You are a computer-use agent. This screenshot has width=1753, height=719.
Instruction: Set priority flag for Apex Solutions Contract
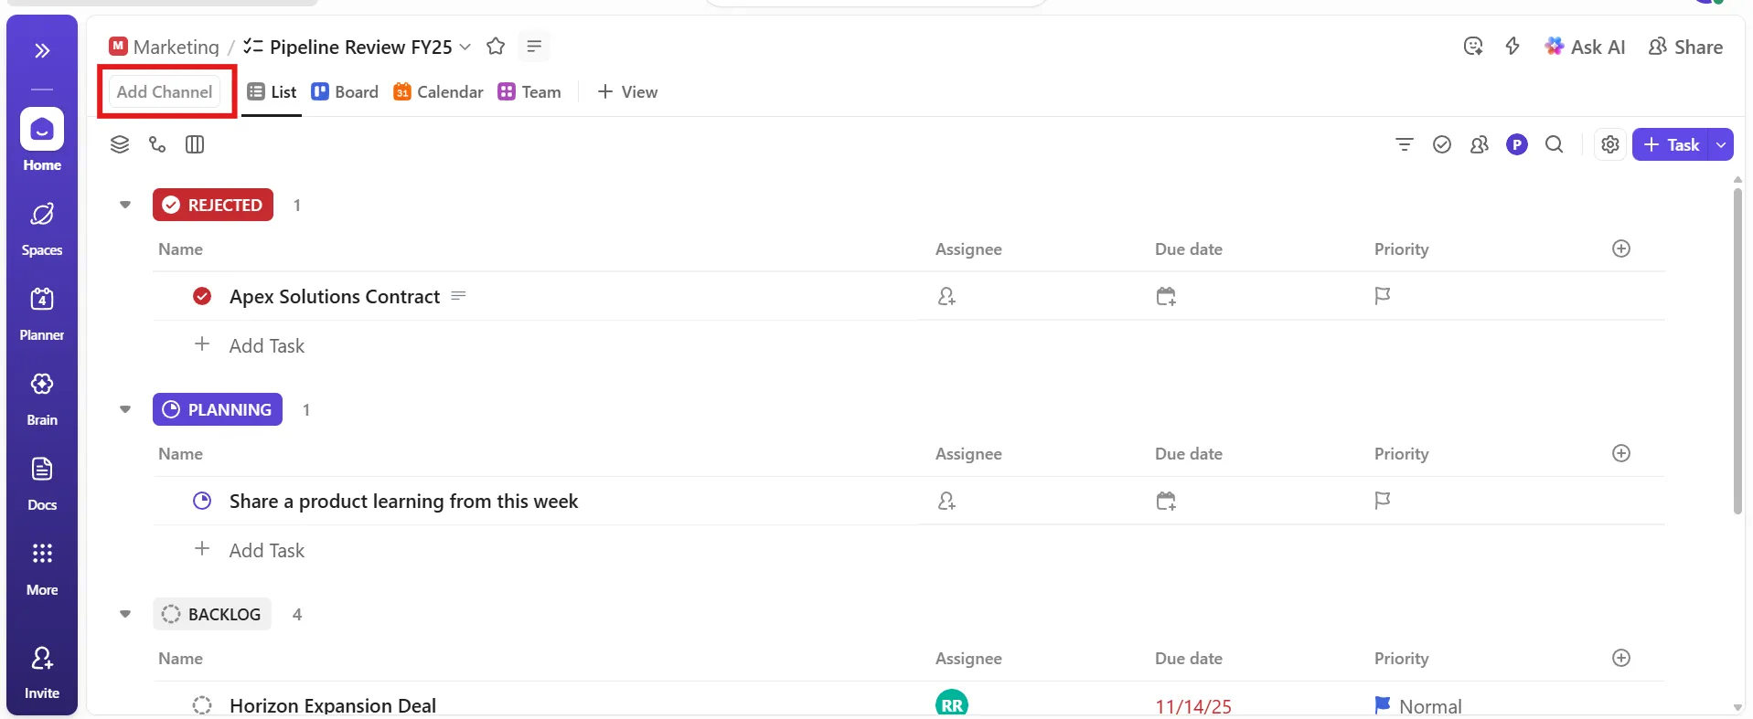tap(1383, 296)
